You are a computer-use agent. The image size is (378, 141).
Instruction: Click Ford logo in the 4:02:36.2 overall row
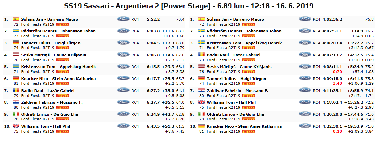coord(305,19)
